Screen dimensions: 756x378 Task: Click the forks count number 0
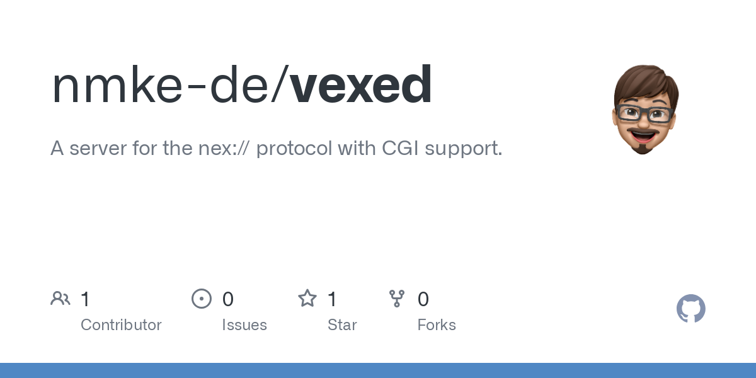[423, 299]
